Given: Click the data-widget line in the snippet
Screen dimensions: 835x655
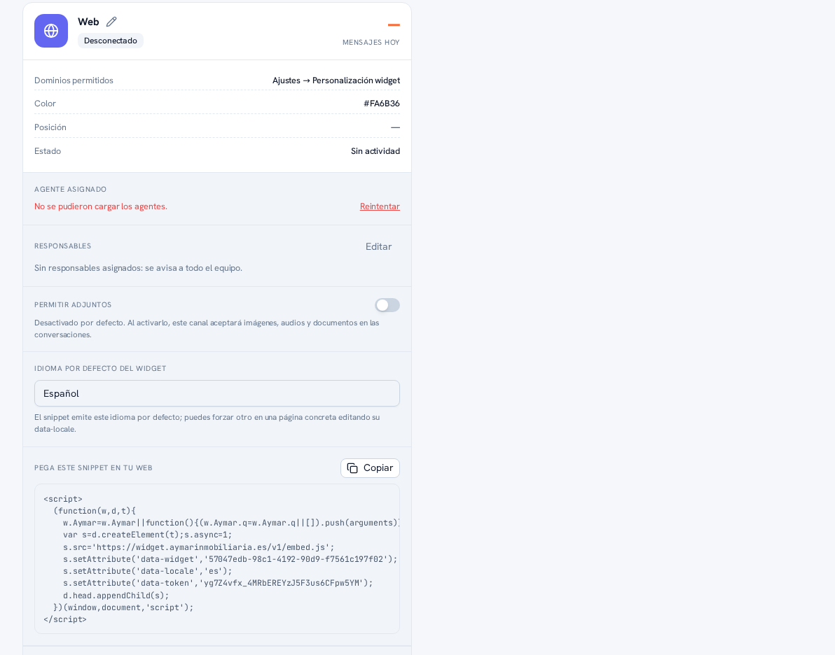Looking at the screenshot, I should tap(230, 559).
